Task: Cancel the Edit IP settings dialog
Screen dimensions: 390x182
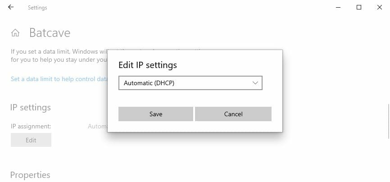Action: (233, 114)
